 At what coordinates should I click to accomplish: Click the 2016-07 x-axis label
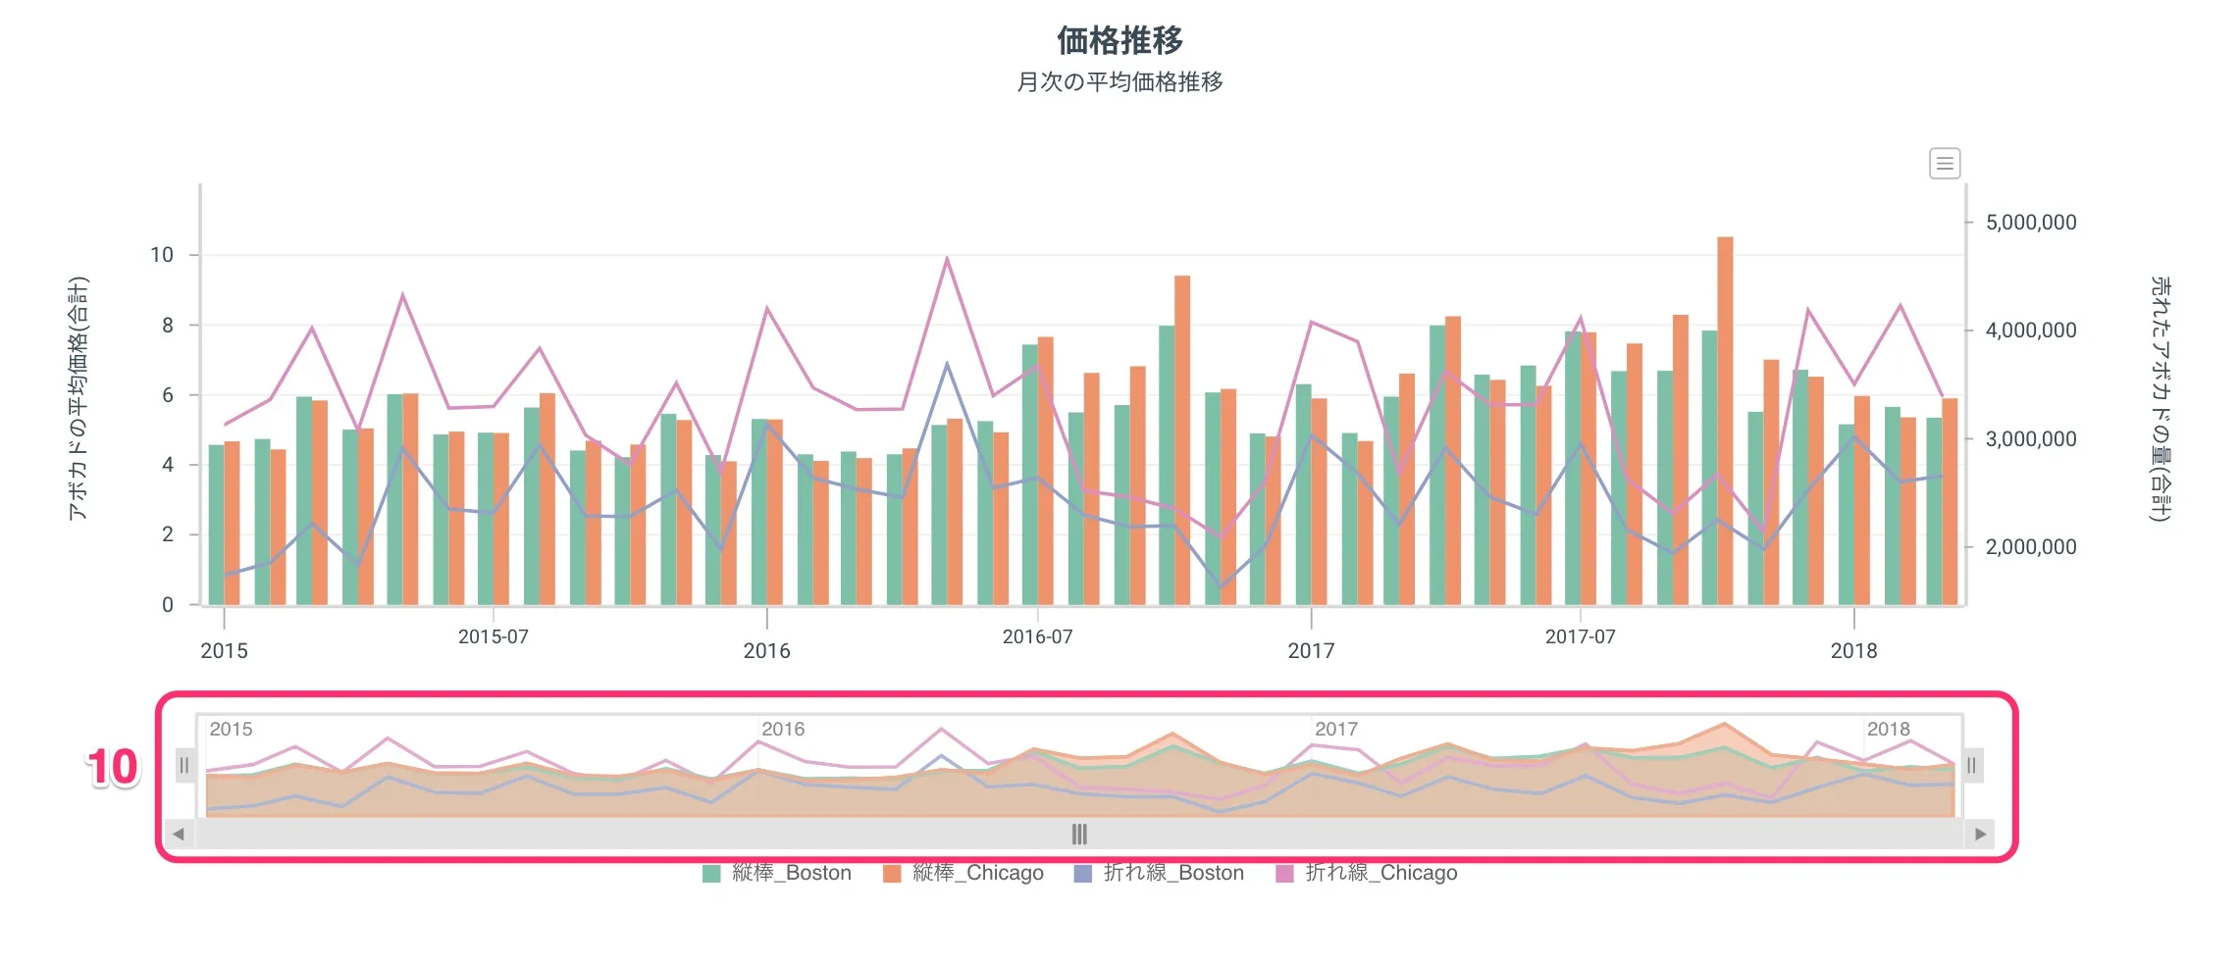coord(1037,636)
